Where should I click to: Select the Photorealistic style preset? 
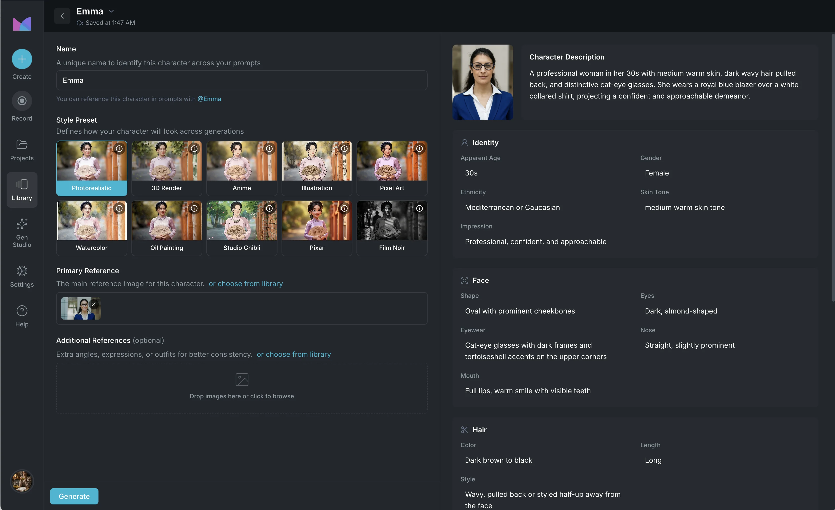91,168
